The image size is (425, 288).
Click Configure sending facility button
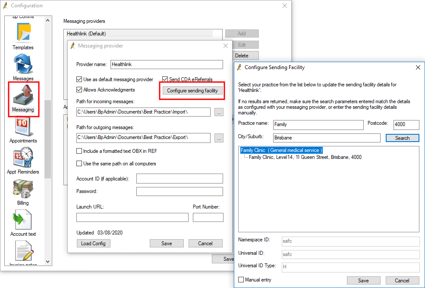[x=192, y=91]
